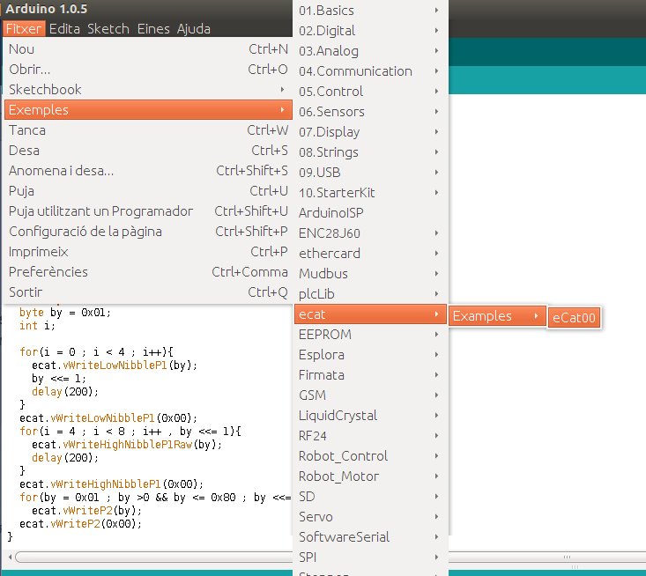Open Preferències
This screenshot has height=576, width=646.
pyautogui.click(x=148, y=272)
